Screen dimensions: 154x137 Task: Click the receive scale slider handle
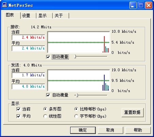pyautogui.click(x=75, y=57)
